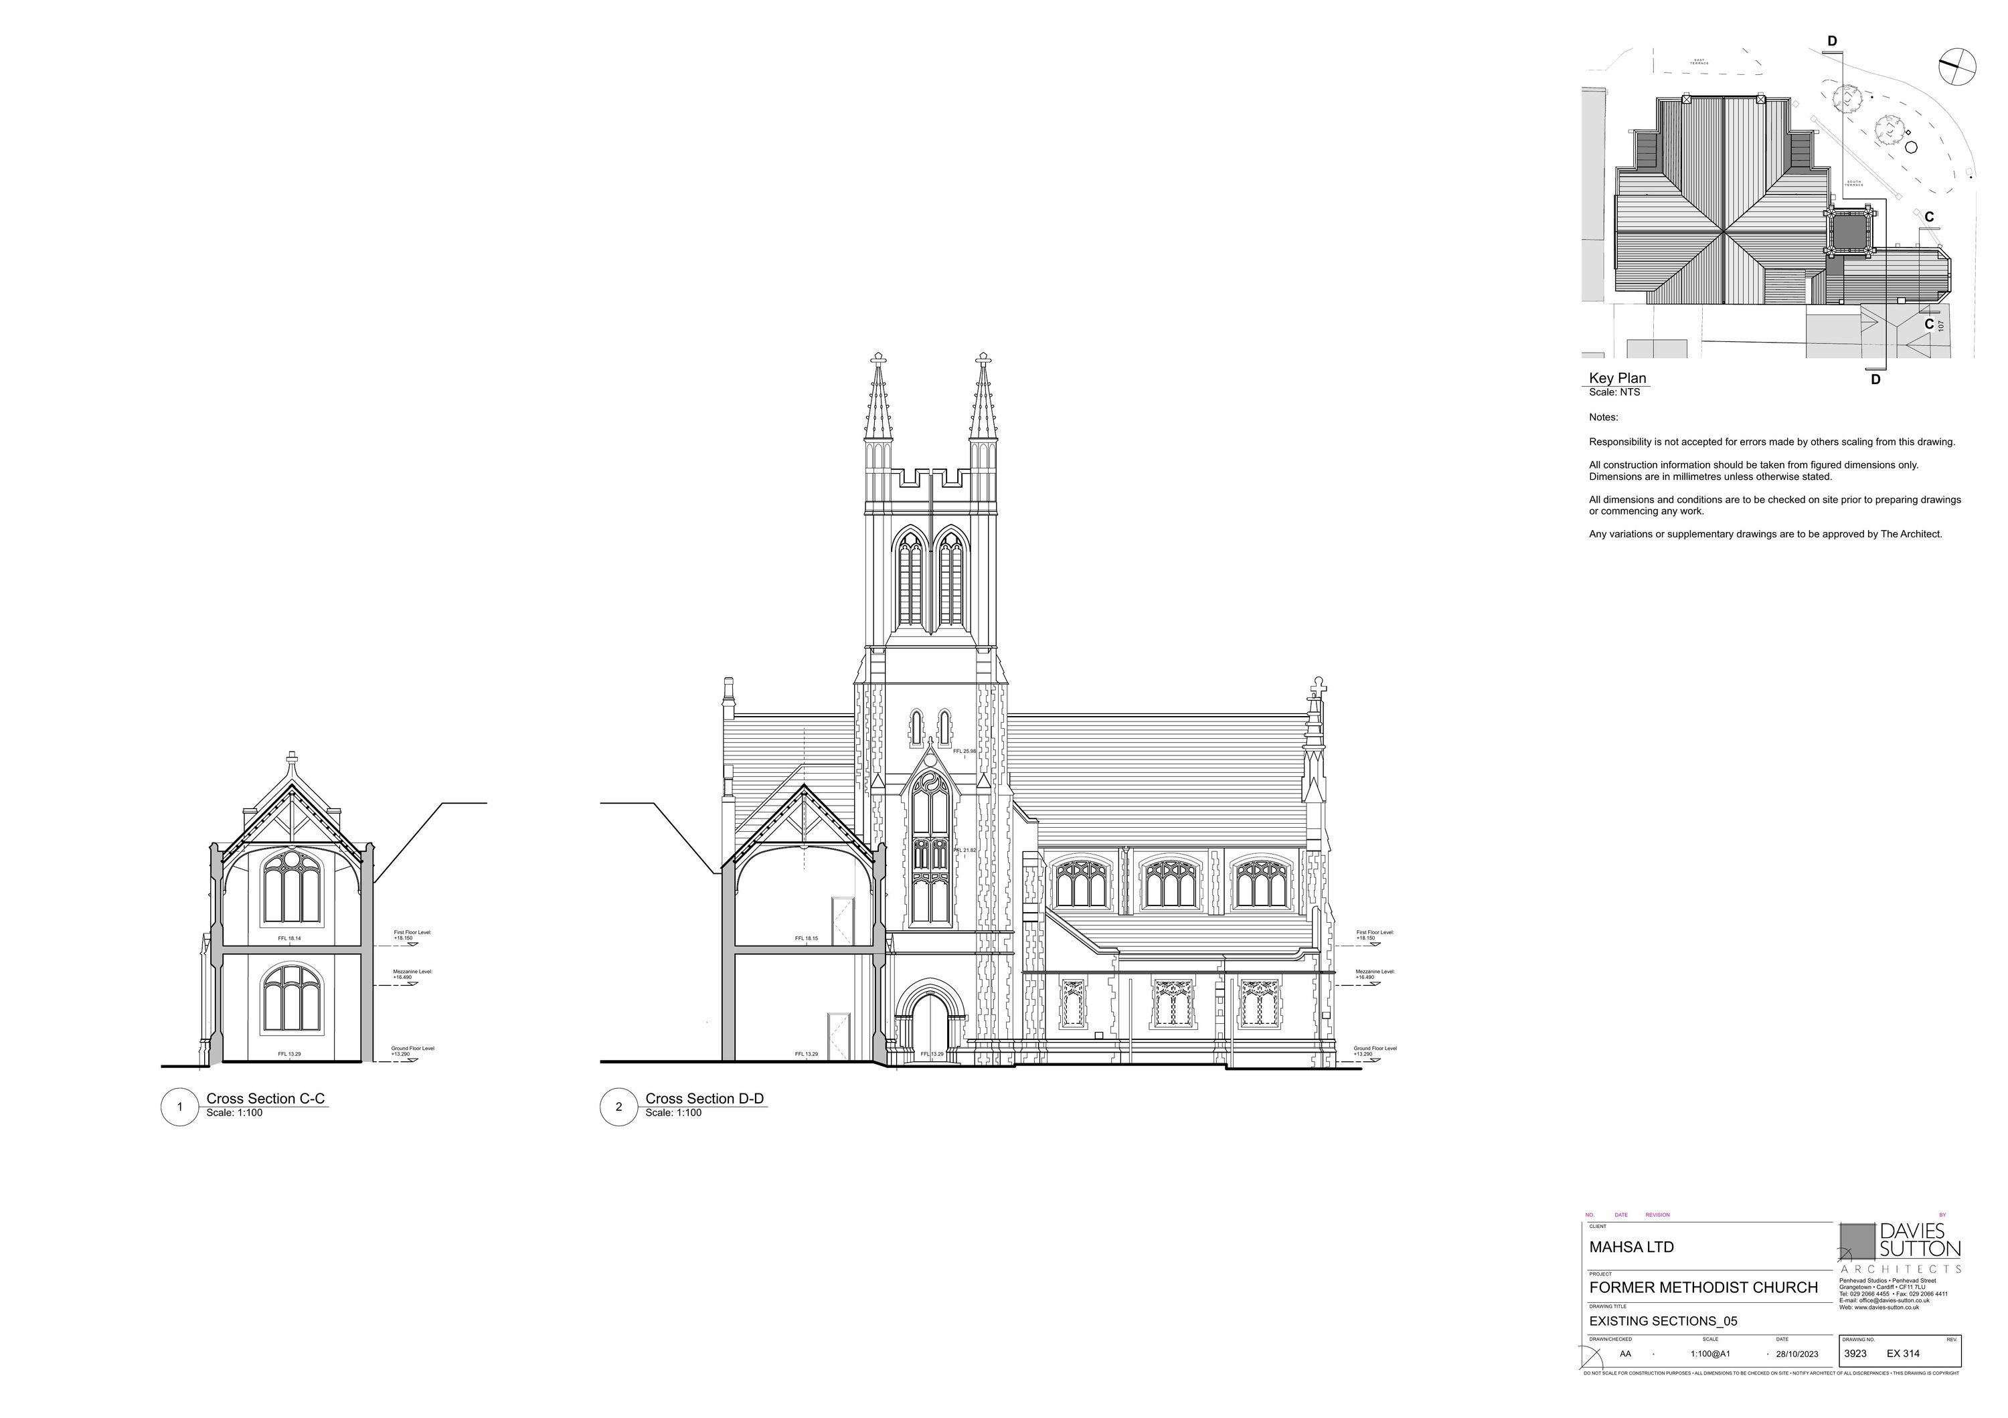This screenshot has height=1418, width=2008.
Task: Click the office@davies-sutton.co.uk email address
Action: point(1894,1300)
